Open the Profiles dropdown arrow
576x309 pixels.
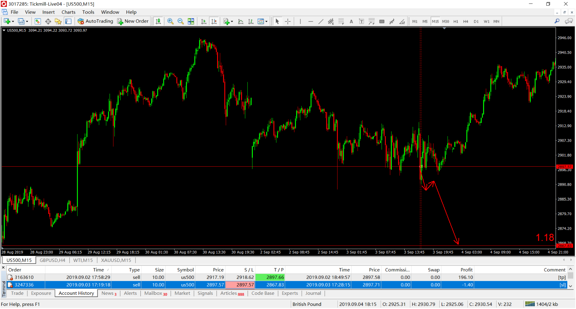27,22
